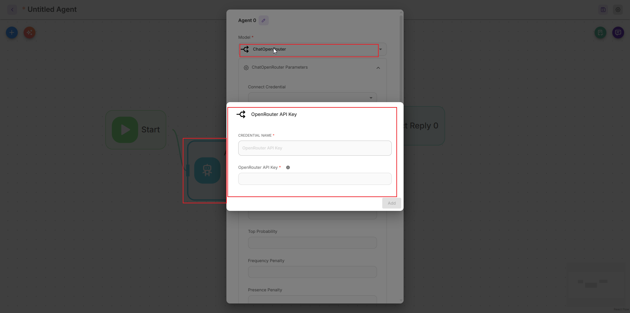The image size is (630, 313).
Task: Click the robot agent node icon
Action: (x=207, y=170)
